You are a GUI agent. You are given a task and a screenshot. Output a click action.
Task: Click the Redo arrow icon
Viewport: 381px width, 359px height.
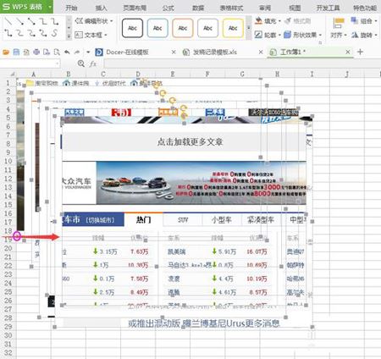pos(77,52)
